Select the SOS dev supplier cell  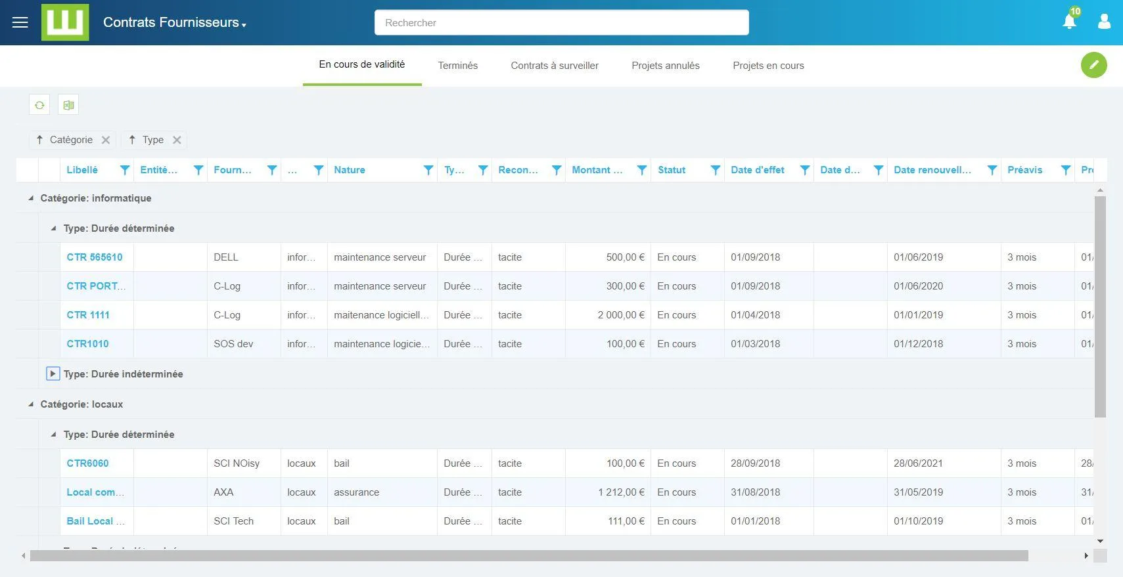(244, 344)
